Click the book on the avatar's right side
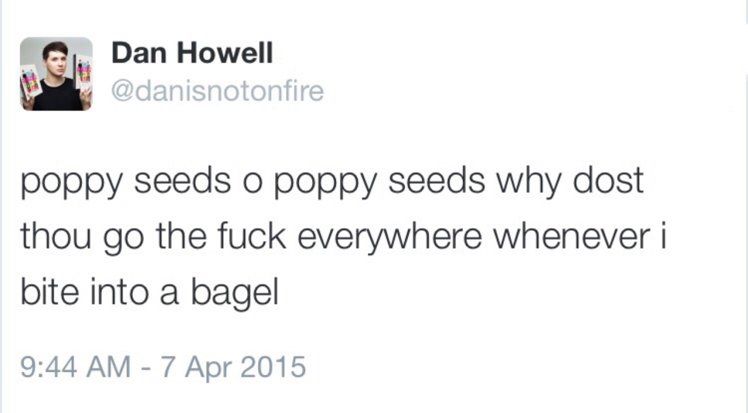The height and width of the screenshot is (413, 748). (x=82, y=71)
